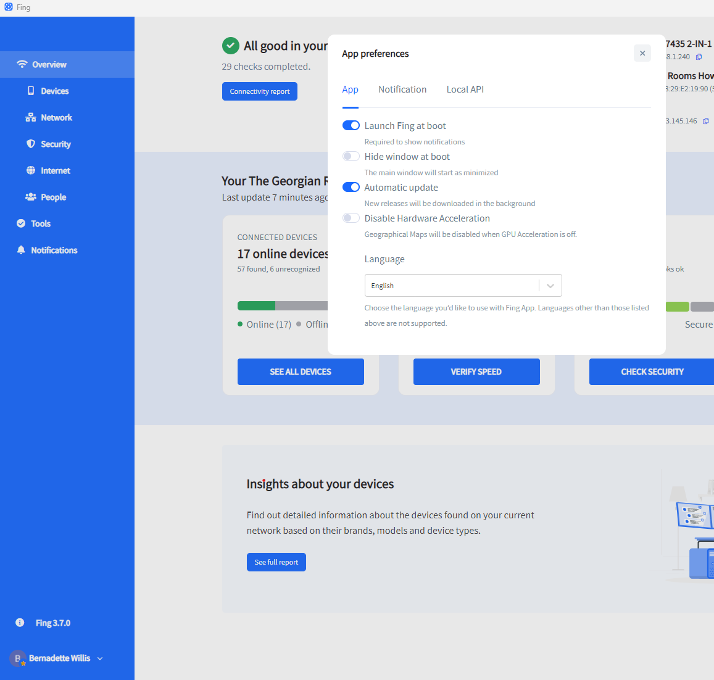Click the Overview wifi icon in sidebar
Image resolution: width=714 pixels, height=680 pixels.
[22, 64]
